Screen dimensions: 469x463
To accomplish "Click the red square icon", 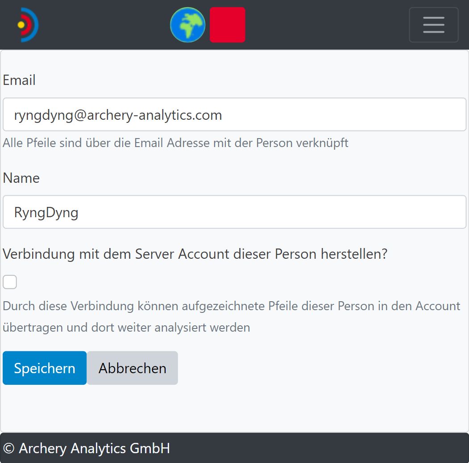I will tap(228, 25).
